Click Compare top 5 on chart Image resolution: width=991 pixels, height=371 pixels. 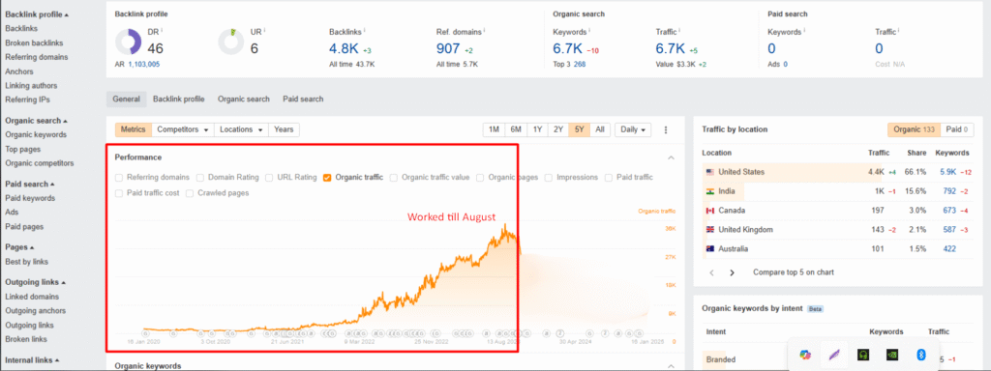pos(794,272)
